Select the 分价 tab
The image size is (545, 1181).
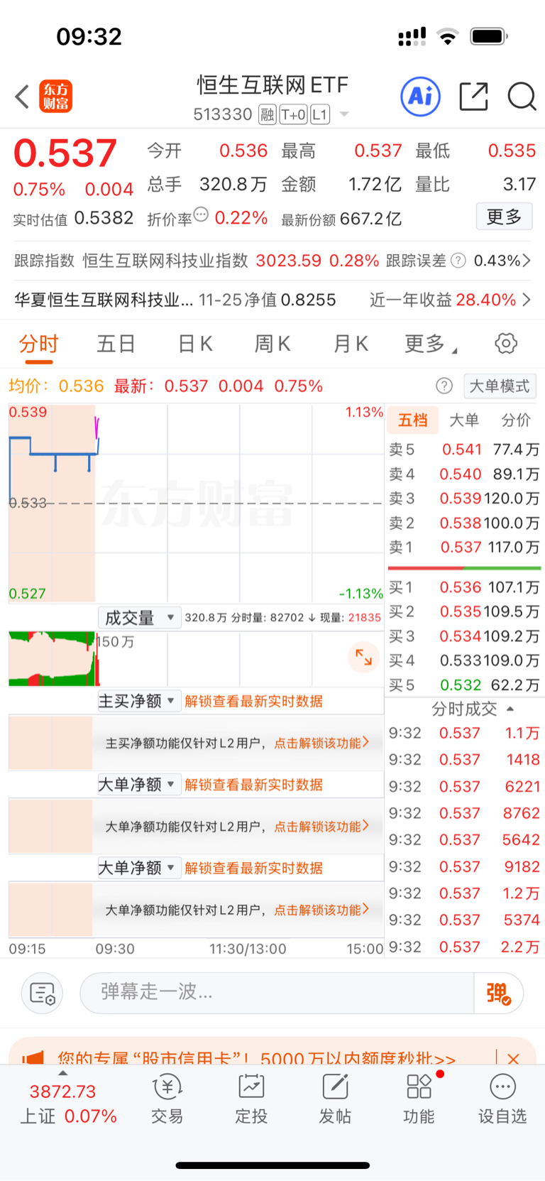516,420
